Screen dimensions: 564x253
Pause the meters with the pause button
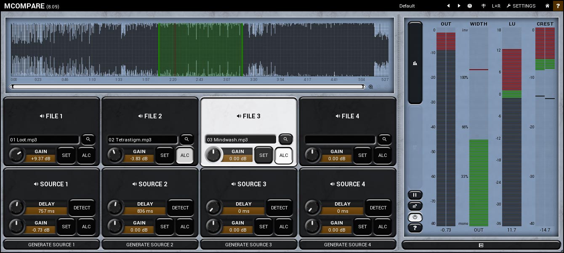(x=415, y=195)
